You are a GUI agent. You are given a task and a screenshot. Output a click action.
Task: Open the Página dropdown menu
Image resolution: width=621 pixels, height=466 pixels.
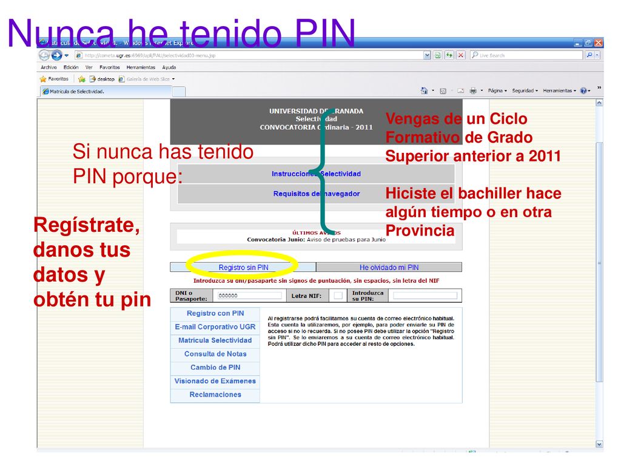(497, 91)
